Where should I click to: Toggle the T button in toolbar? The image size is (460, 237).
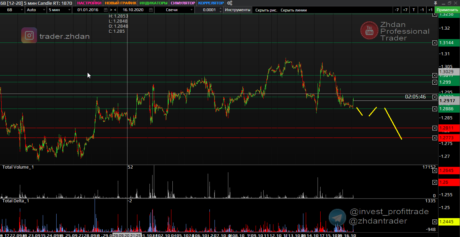pyautogui.click(x=414, y=10)
